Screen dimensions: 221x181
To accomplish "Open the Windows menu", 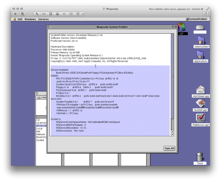I will click(x=30, y=19).
